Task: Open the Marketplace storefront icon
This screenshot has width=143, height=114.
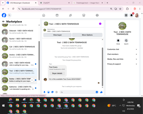Action: (84, 15)
